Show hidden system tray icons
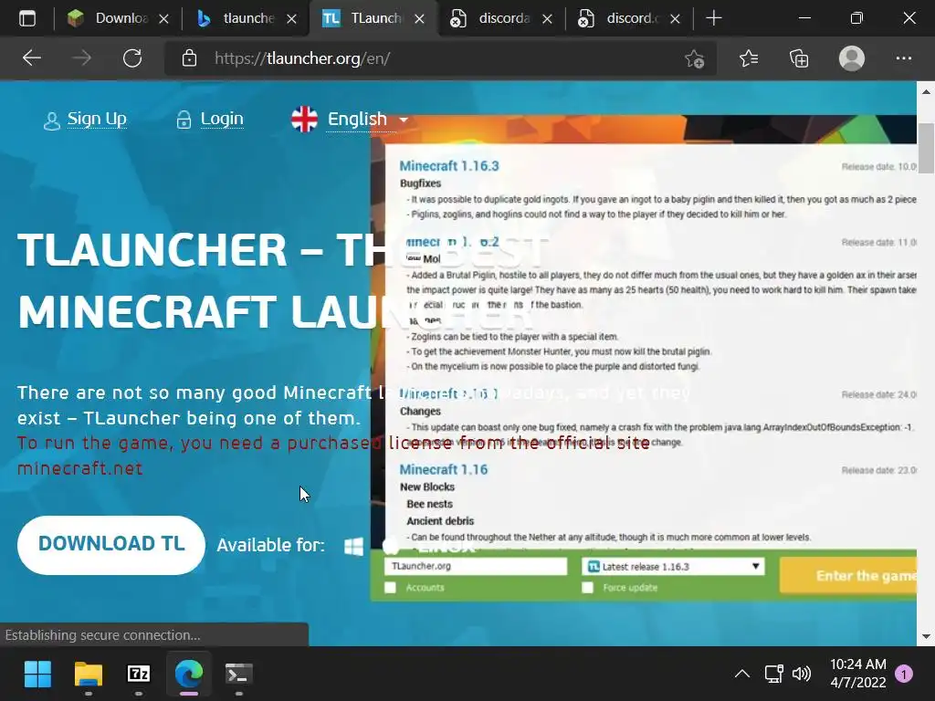The image size is (935, 701). [x=741, y=675]
